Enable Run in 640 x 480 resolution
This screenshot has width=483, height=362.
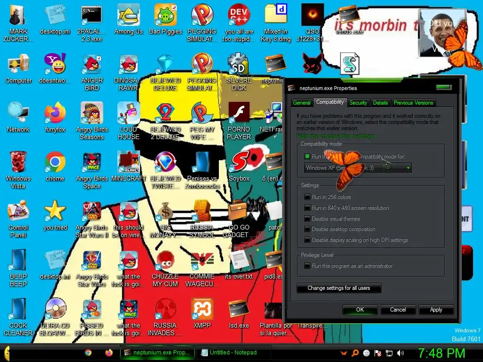307,208
